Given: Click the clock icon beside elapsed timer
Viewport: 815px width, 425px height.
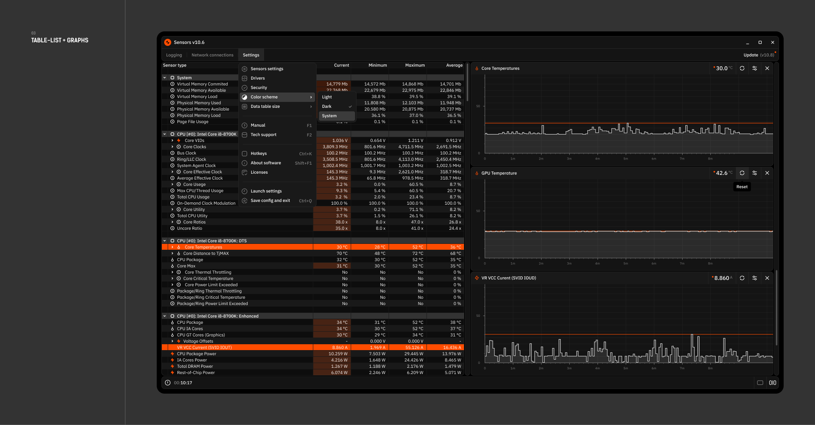Looking at the screenshot, I should pos(168,383).
